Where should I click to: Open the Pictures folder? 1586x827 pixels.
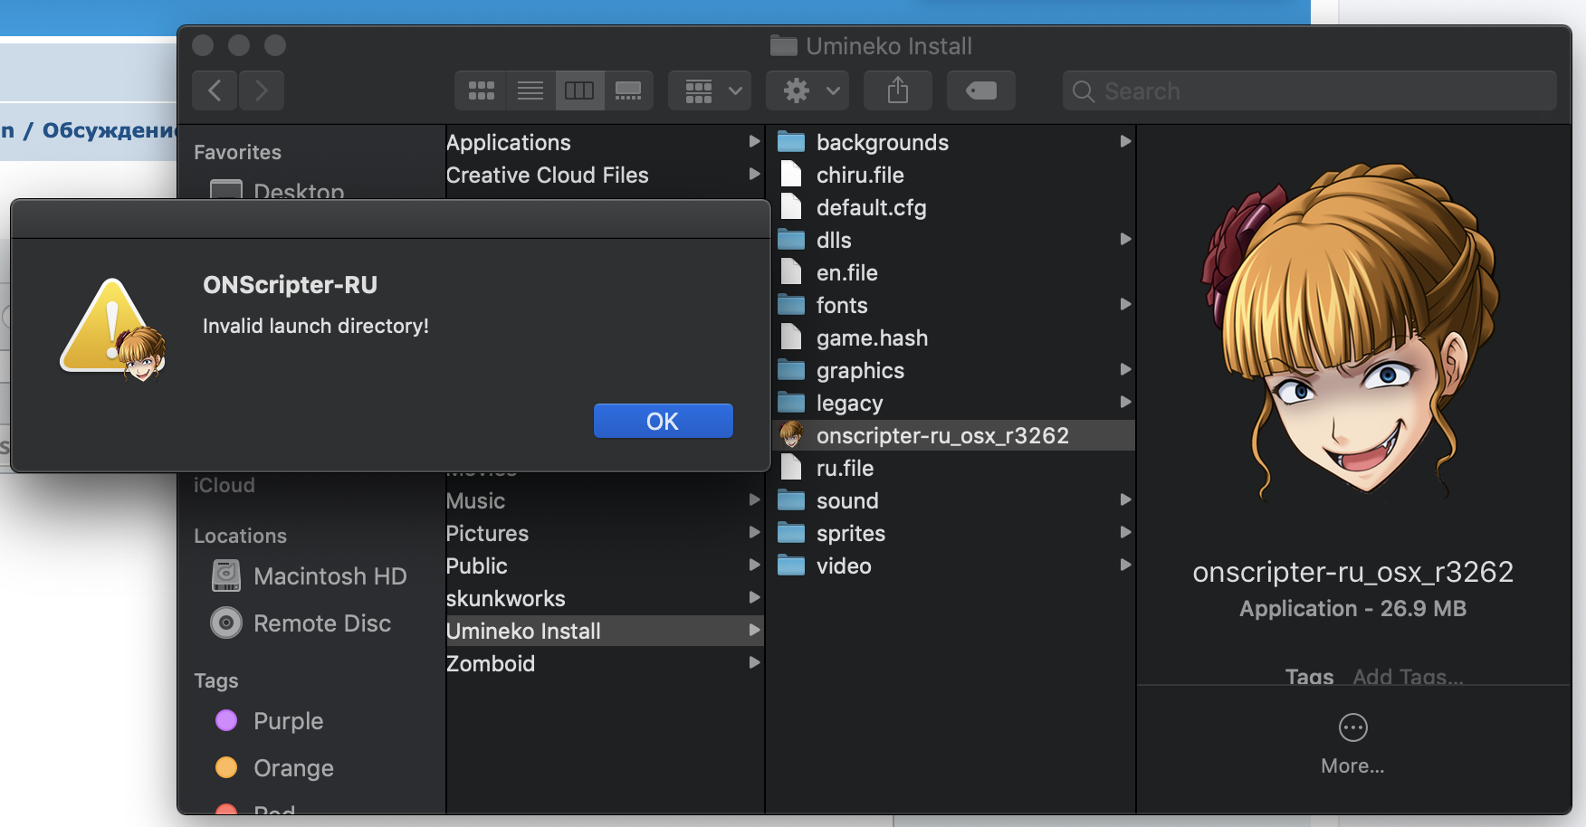click(x=605, y=533)
